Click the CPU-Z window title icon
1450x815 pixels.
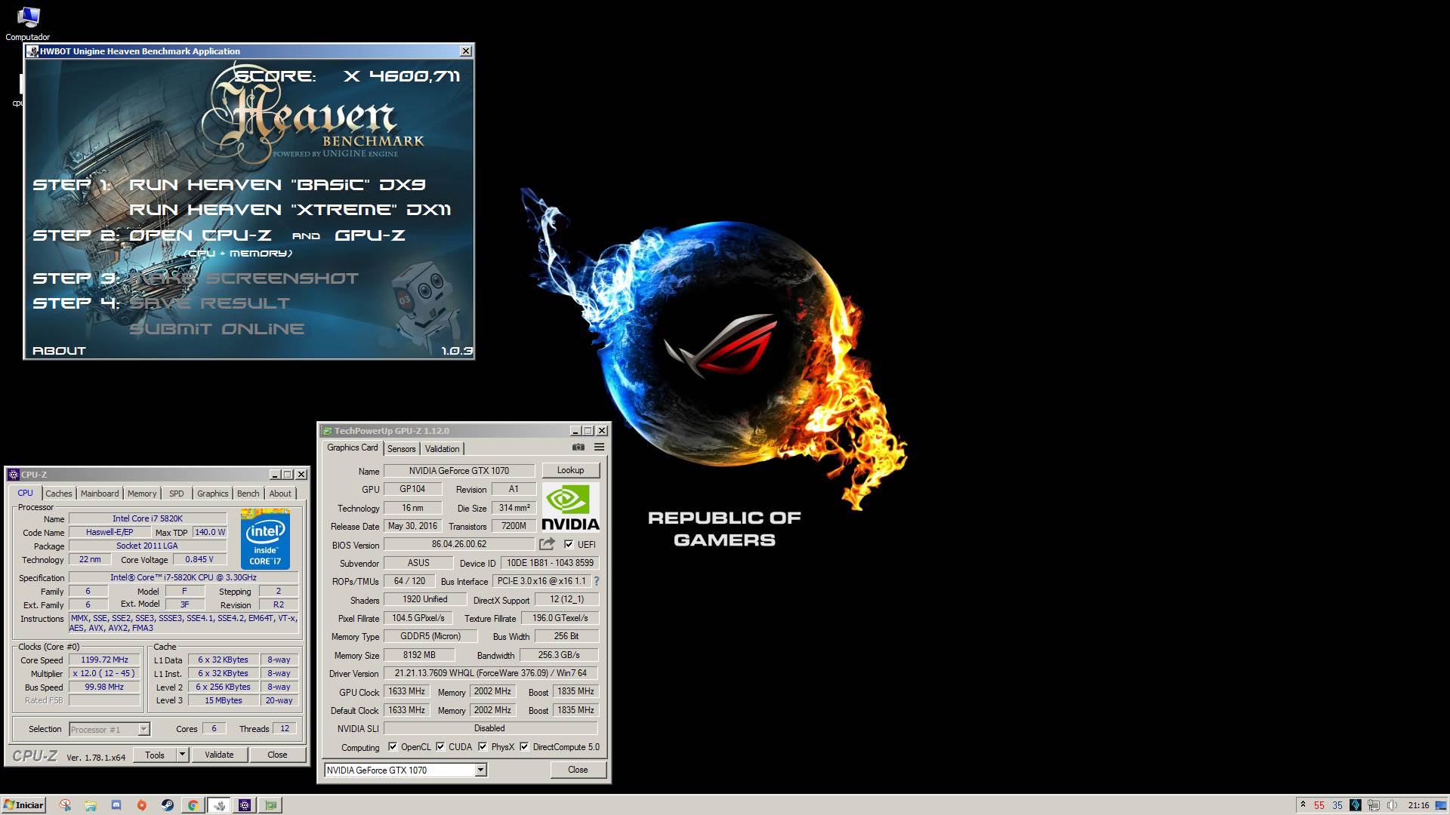[x=14, y=475]
